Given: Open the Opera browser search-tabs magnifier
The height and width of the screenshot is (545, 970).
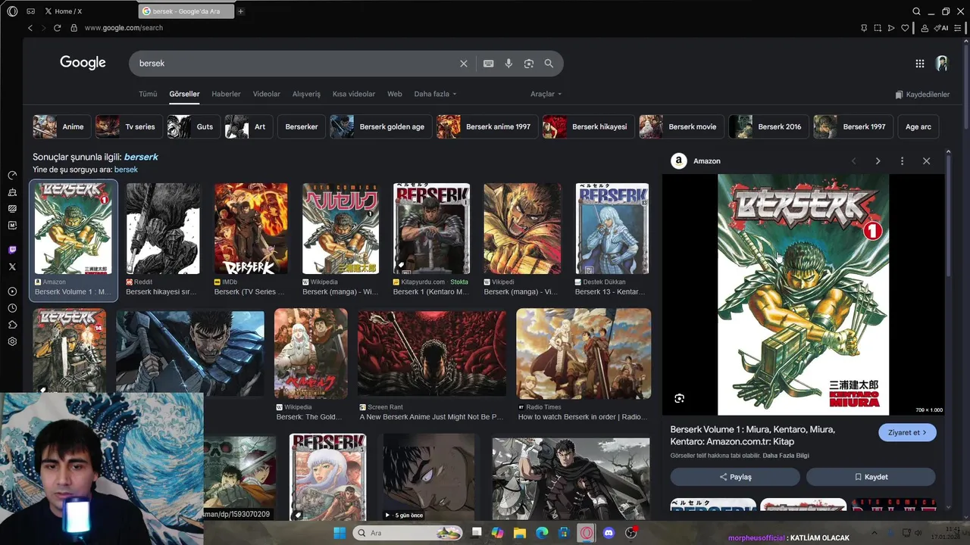Looking at the screenshot, I should (916, 11).
